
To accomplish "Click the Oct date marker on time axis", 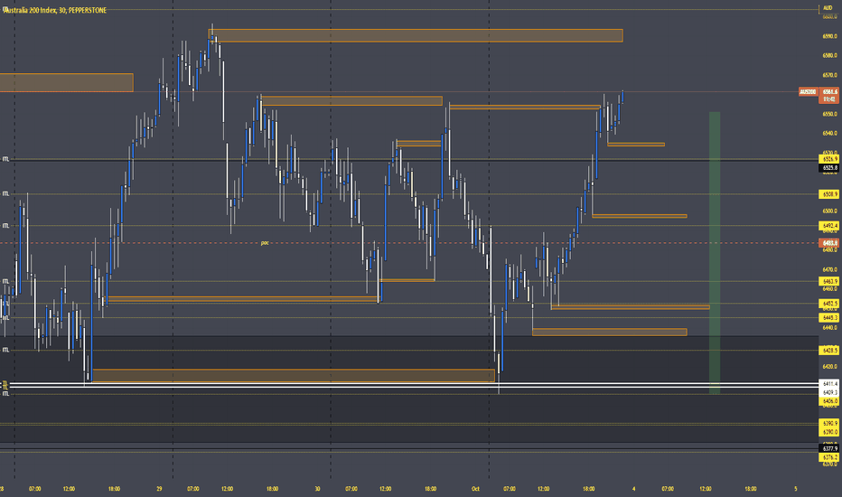I will pos(475,489).
